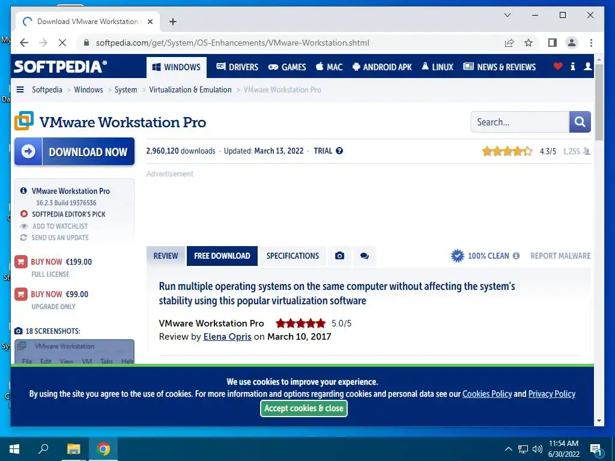Expand the Chrome tab search chevron

[x=507, y=15]
